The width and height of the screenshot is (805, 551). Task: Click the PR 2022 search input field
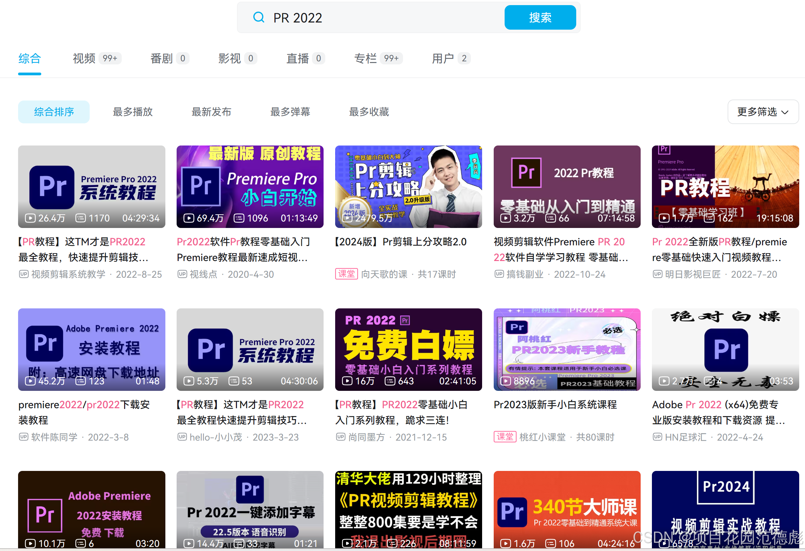[381, 17]
